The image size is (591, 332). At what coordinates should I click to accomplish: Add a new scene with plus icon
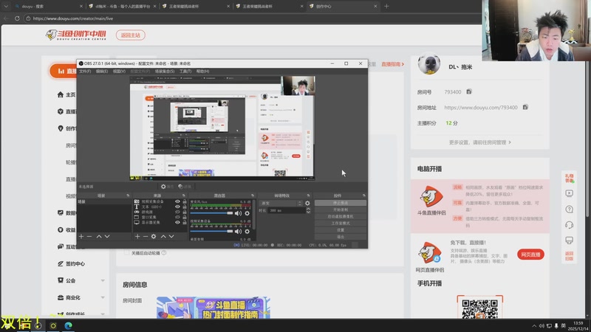click(x=81, y=236)
